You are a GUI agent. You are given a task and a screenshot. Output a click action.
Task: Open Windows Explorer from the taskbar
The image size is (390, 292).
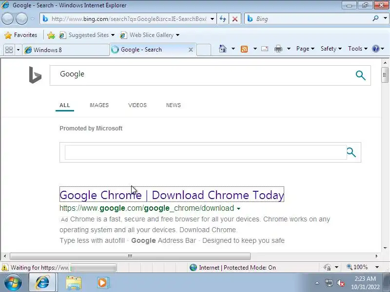click(74, 283)
